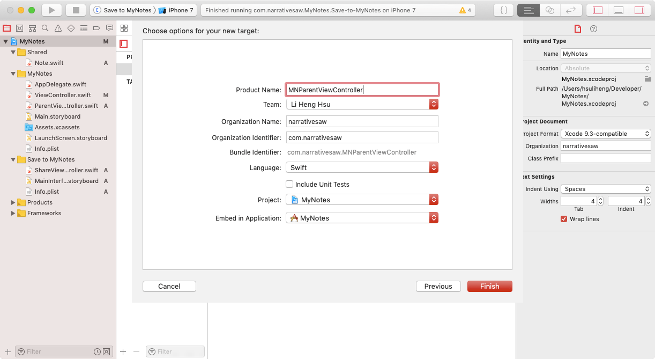Image resolution: width=655 pixels, height=359 pixels.
Task: Show the breakpoint navigator
Action: pos(96,28)
